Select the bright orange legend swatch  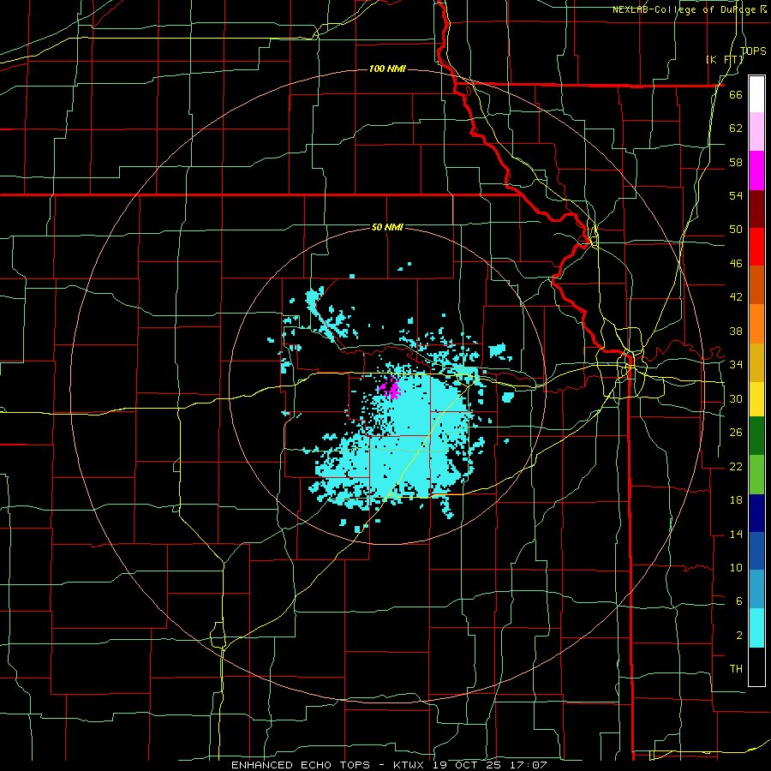click(x=756, y=323)
